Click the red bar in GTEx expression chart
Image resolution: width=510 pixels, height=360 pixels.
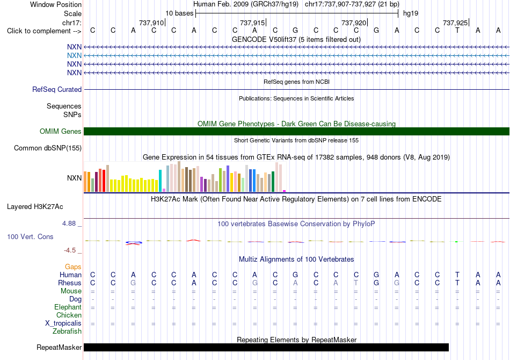coord(104,181)
